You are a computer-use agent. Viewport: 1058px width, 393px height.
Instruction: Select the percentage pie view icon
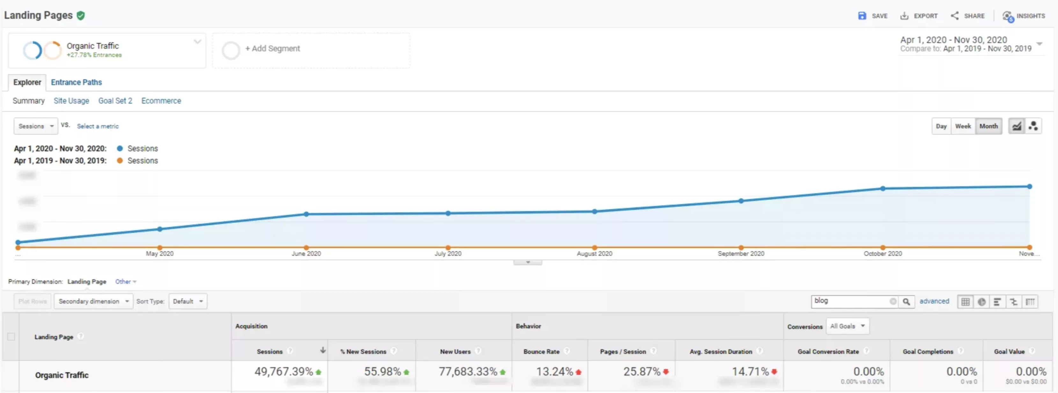point(981,302)
